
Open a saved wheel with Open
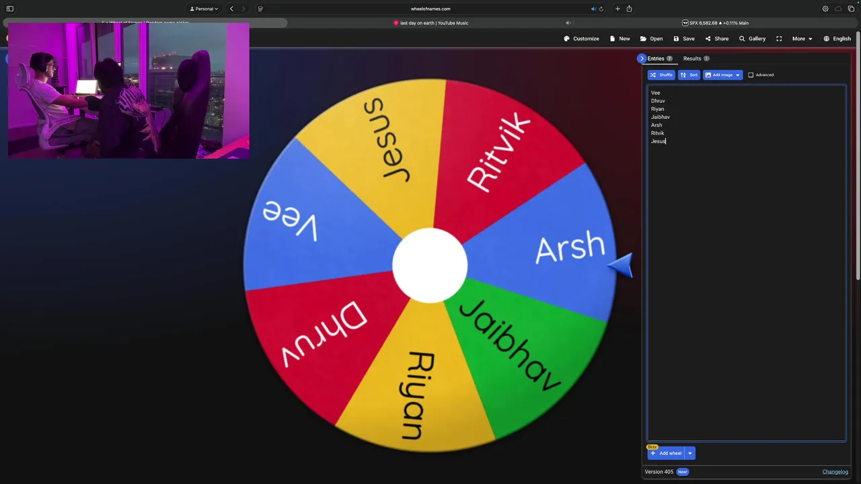click(651, 39)
